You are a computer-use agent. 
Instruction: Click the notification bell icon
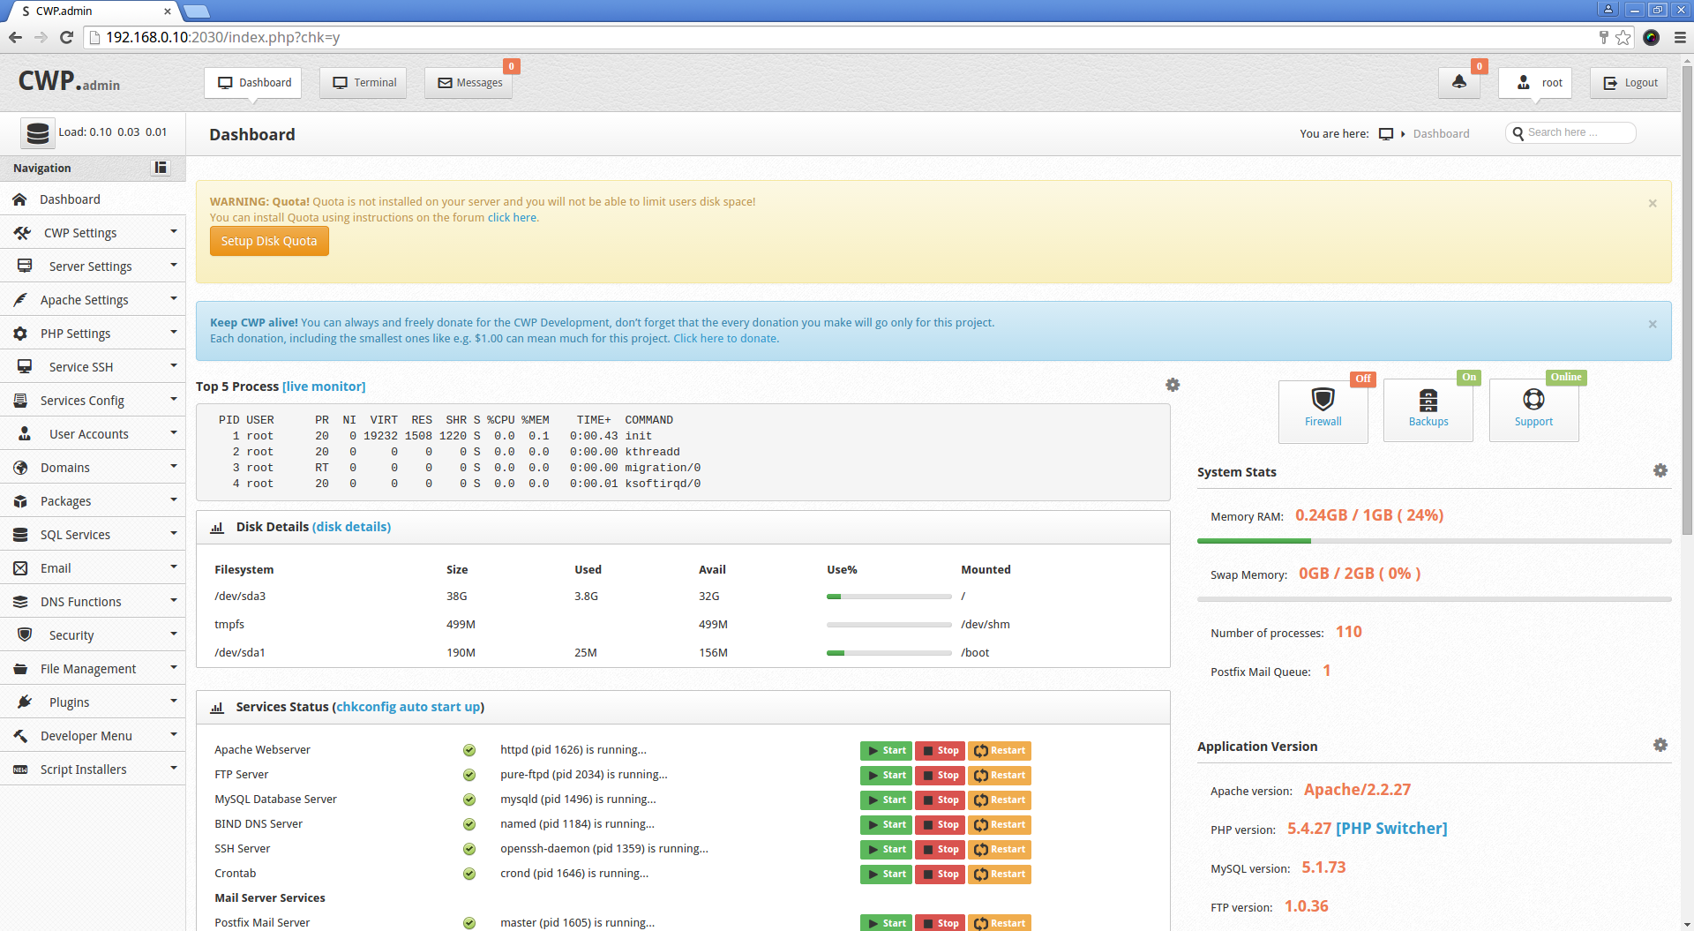(1458, 82)
